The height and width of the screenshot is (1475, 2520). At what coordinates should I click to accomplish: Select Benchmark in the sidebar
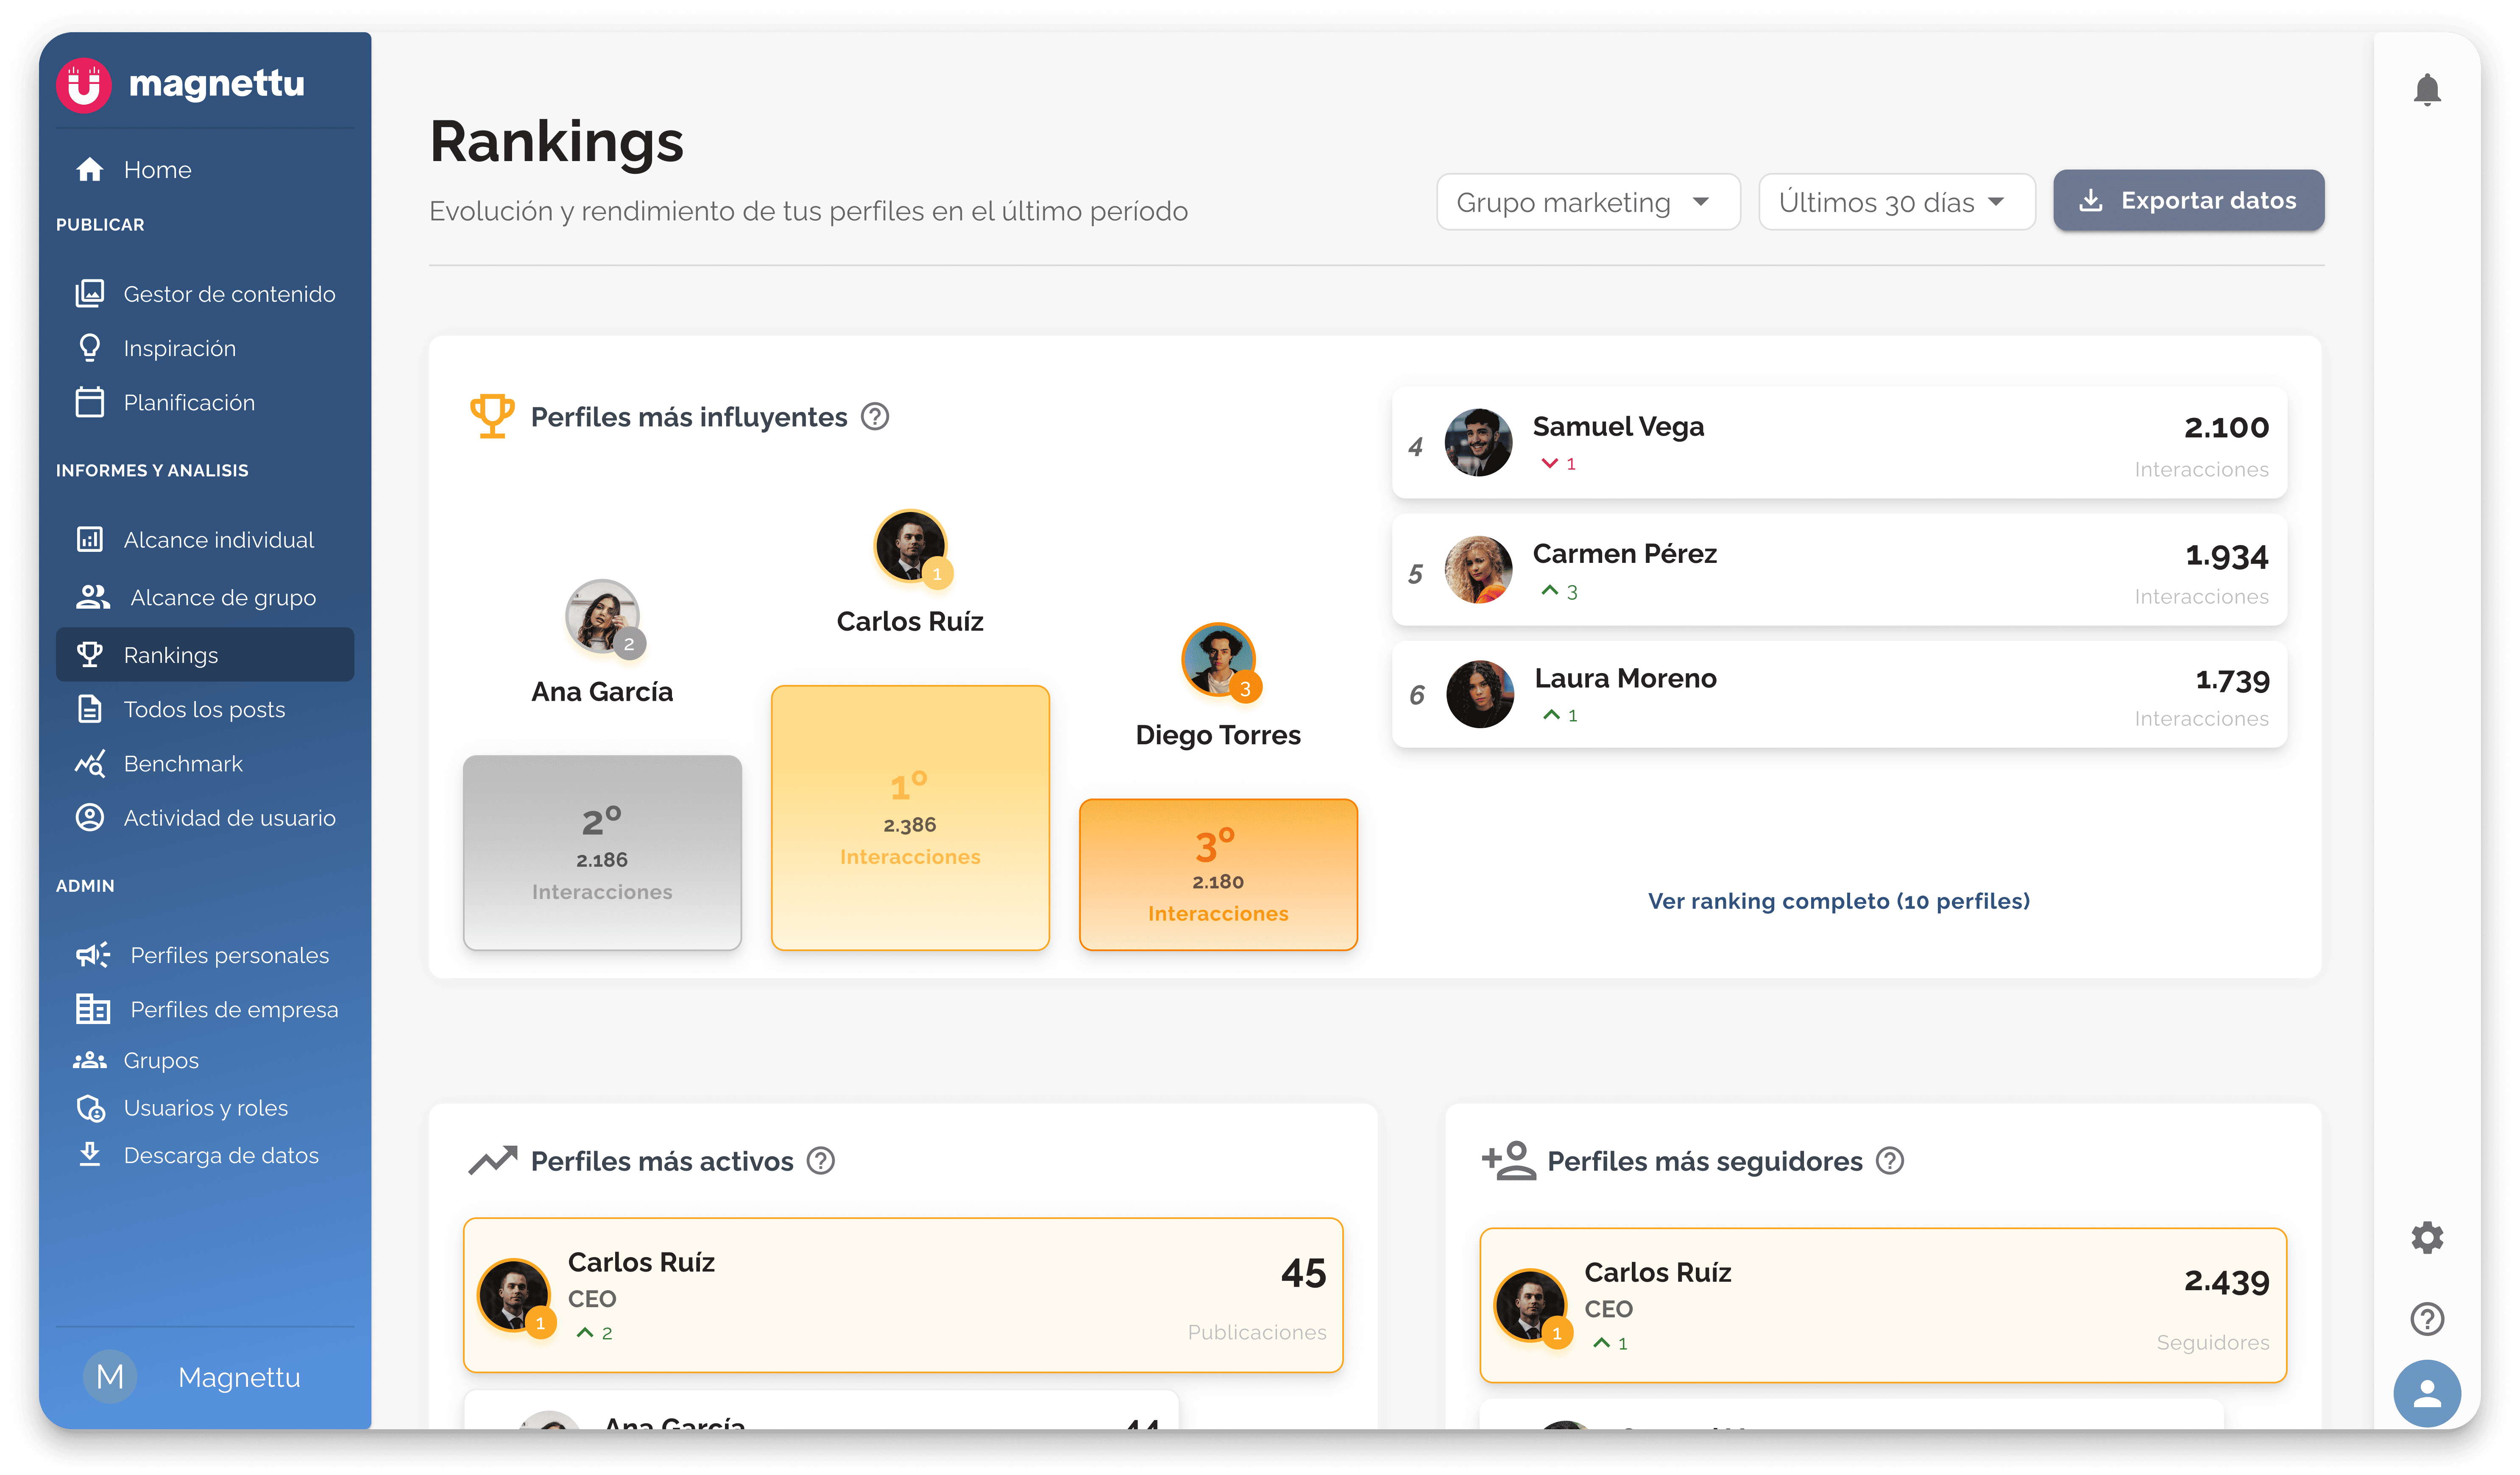pos(183,764)
